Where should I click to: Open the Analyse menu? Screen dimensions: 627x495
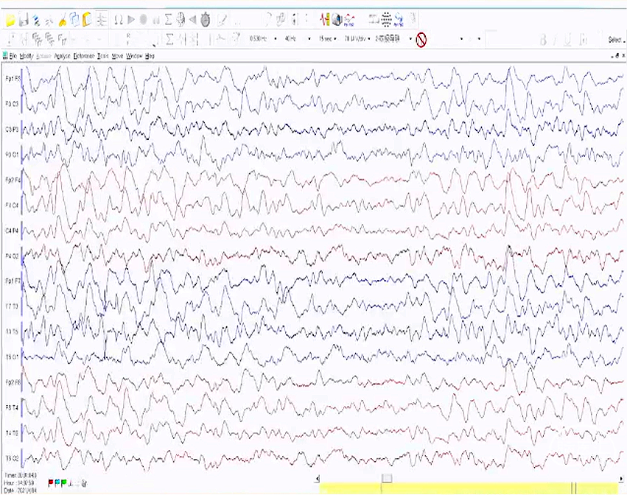(x=62, y=56)
